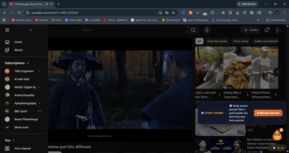The height and width of the screenshot is (153, 289).
Task: Open Your channel from the sidebar
Action: 23,148
